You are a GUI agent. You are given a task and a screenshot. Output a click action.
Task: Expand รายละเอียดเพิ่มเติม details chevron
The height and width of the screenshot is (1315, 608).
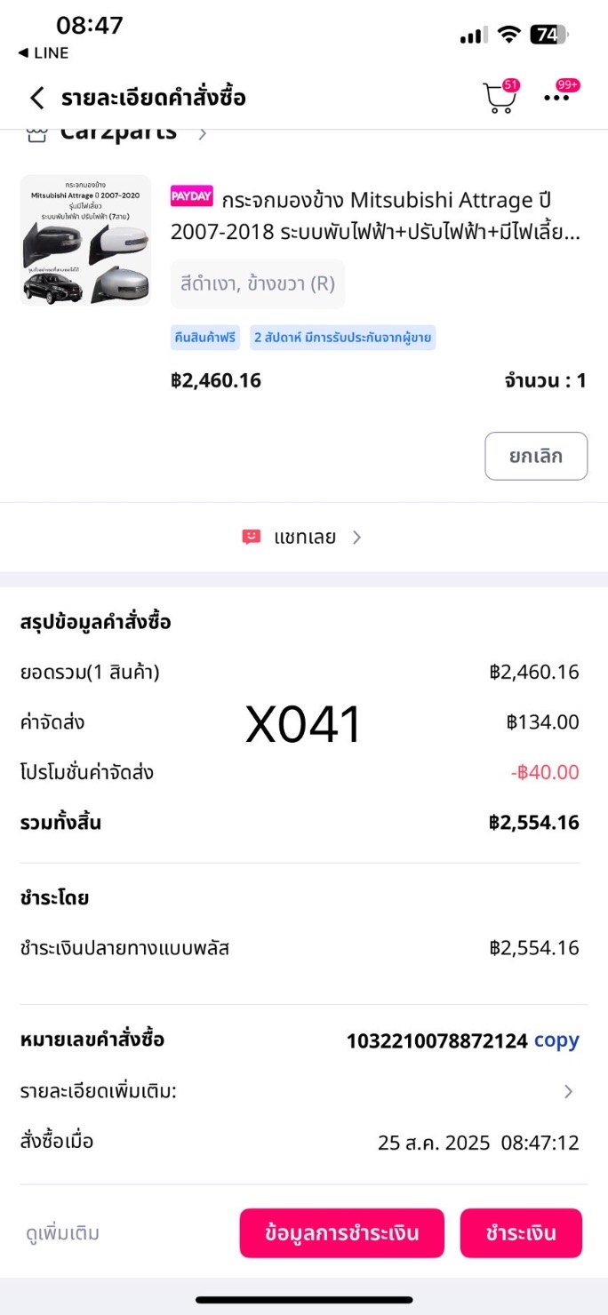coord(568,1091)
